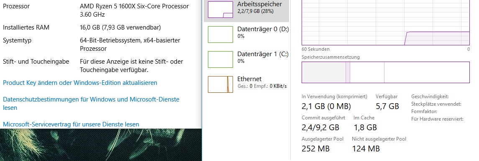Screen dimensions: 479x161
Task: Open the Datenträger 0 (D:) graph icon
Action: (220, 35)
